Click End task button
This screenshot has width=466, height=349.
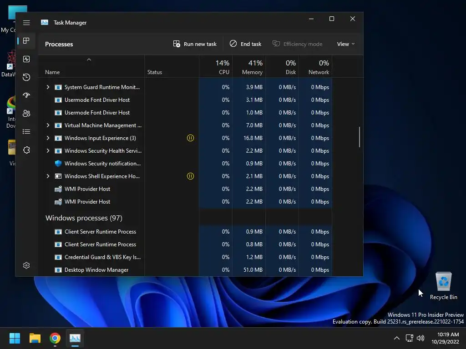click(245, 44)
